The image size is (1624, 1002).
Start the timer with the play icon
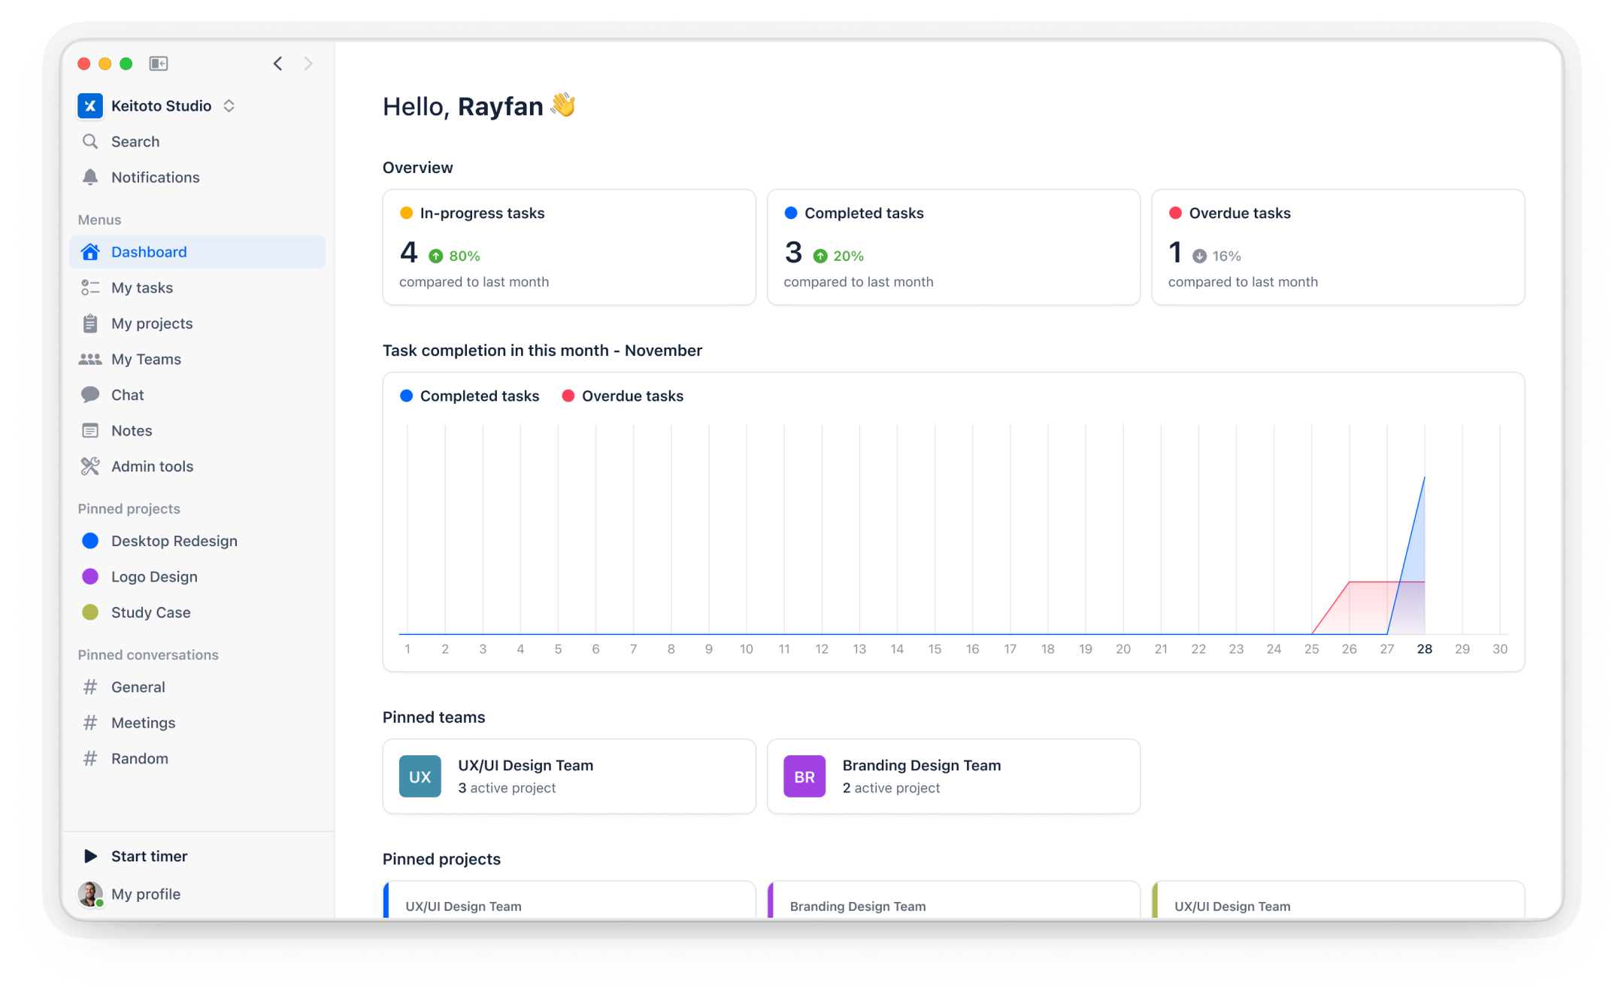[90, 856]
